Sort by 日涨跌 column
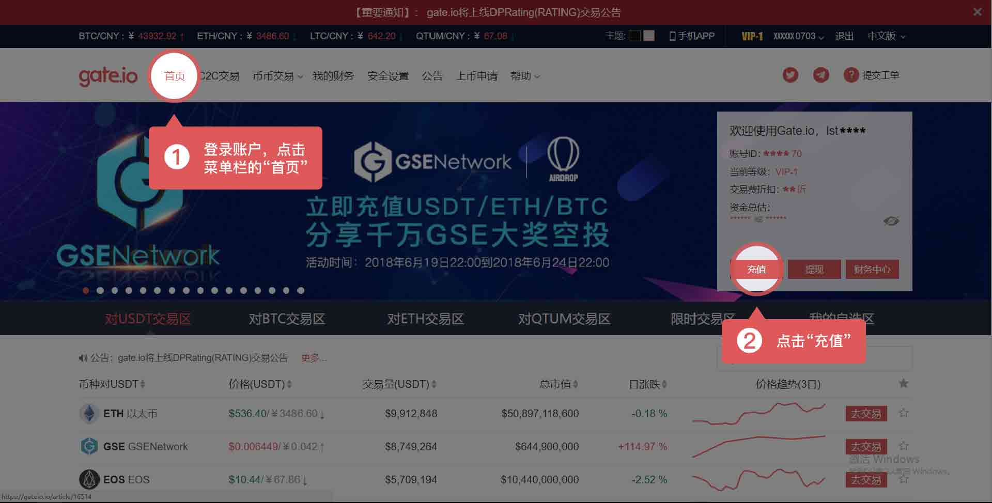This screenshot has width=992, height=503. tap(648, 384)
